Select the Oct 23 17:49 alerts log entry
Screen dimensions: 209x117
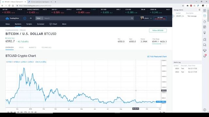click(x=187, y=72)
